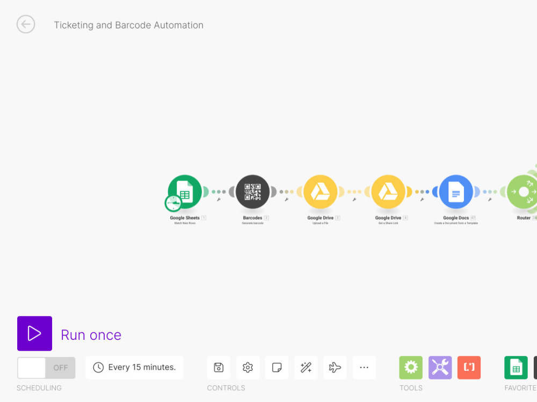Open the Google Sheets Watch New Rows module

pos(185,192)
